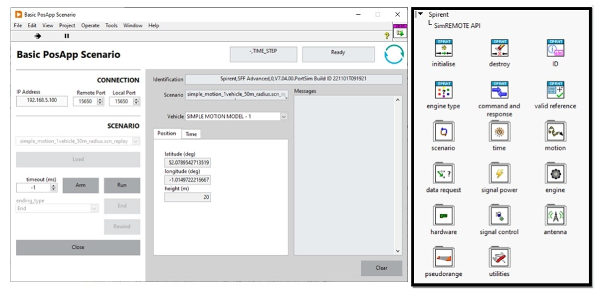Open the pseudorange palette folder
This screenshot has height=297, width=603.
coord(443,257)
